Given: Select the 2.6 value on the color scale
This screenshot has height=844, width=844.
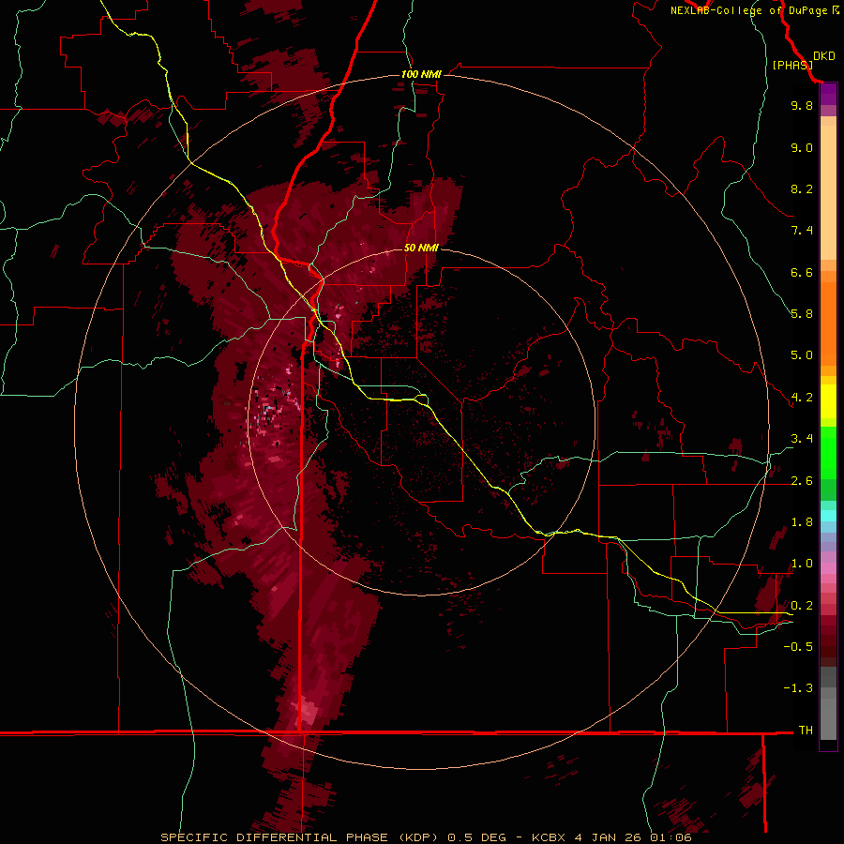Looking at the screenshot, I should click(x=802, y=481).
